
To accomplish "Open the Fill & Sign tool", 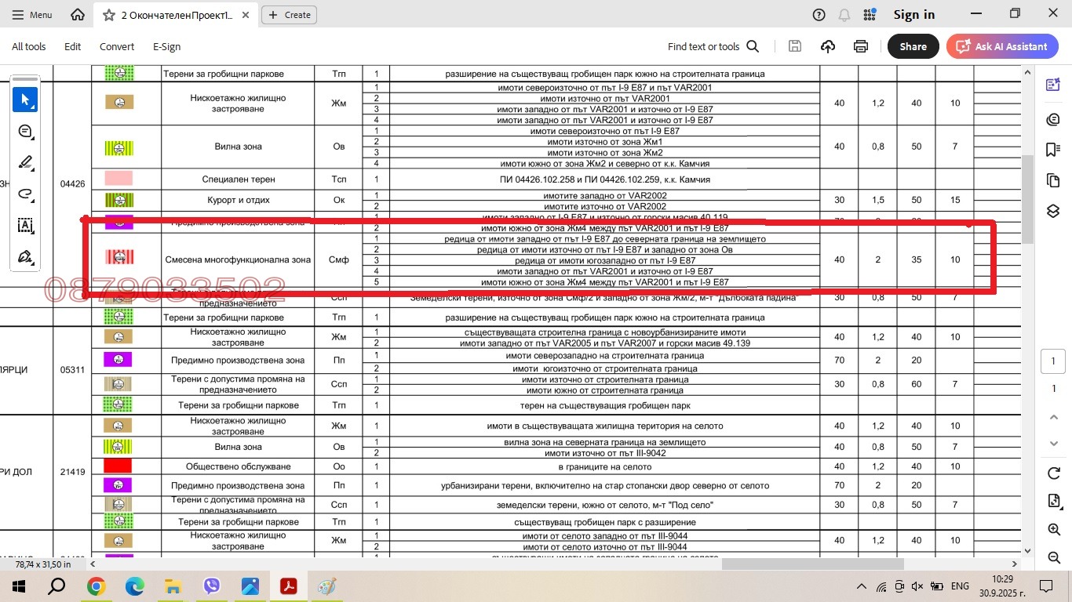I will [x=25, y=256].
